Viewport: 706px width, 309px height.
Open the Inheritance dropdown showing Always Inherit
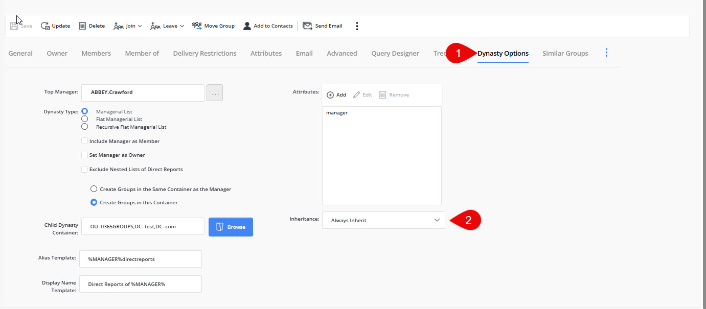383,220
